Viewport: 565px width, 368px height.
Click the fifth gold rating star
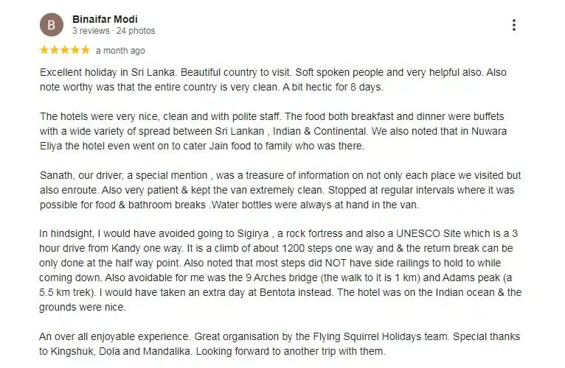(x=85, y=51)
